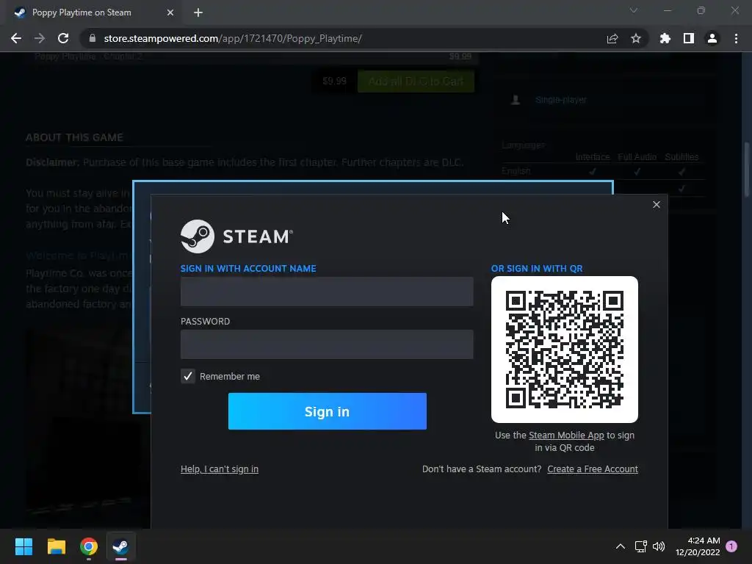Click Create a Free Account link
The width and height of the screenshot is (752, 564).
click(x=593, y=469)
